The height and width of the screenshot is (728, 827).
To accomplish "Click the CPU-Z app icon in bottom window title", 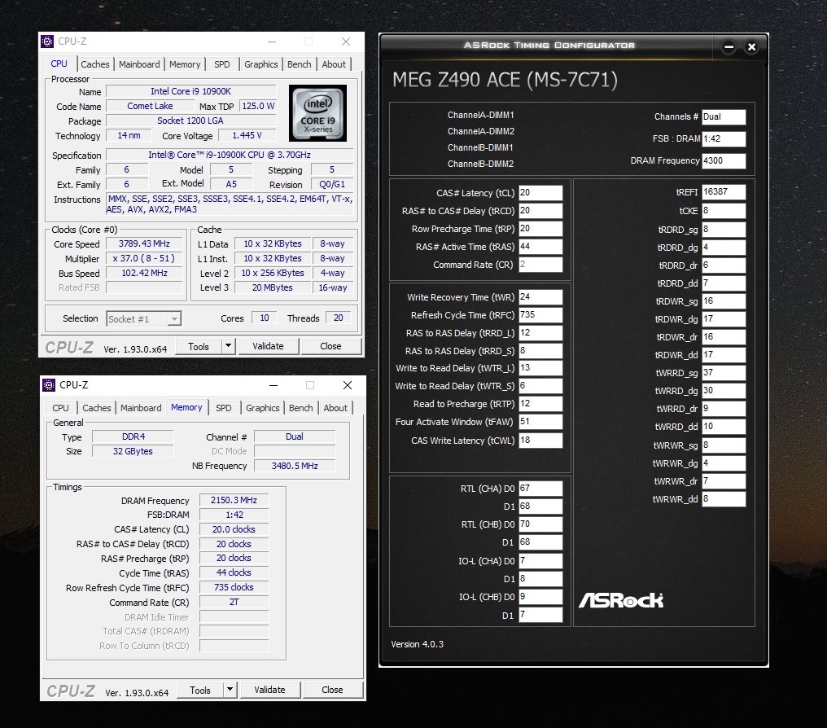I will [x=49, y=385].
